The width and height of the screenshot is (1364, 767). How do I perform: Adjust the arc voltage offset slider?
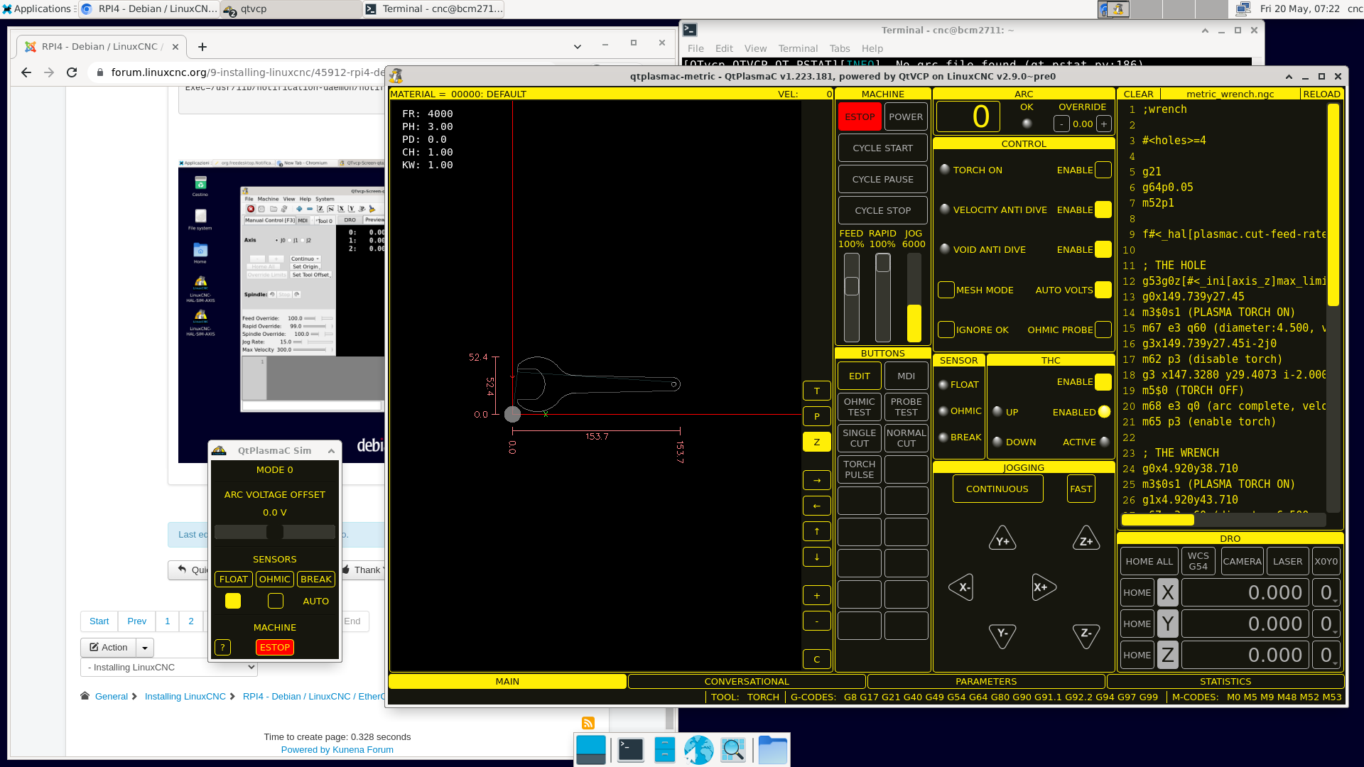[x=274, y=532]
